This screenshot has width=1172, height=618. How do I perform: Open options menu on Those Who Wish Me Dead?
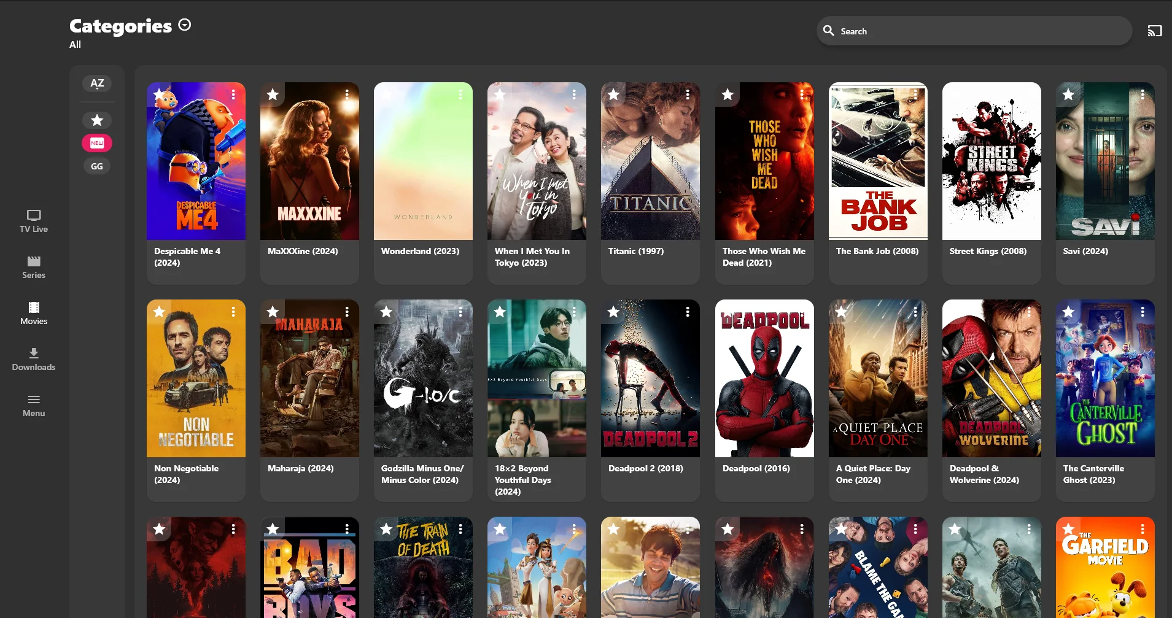click(x=802, y=95)
